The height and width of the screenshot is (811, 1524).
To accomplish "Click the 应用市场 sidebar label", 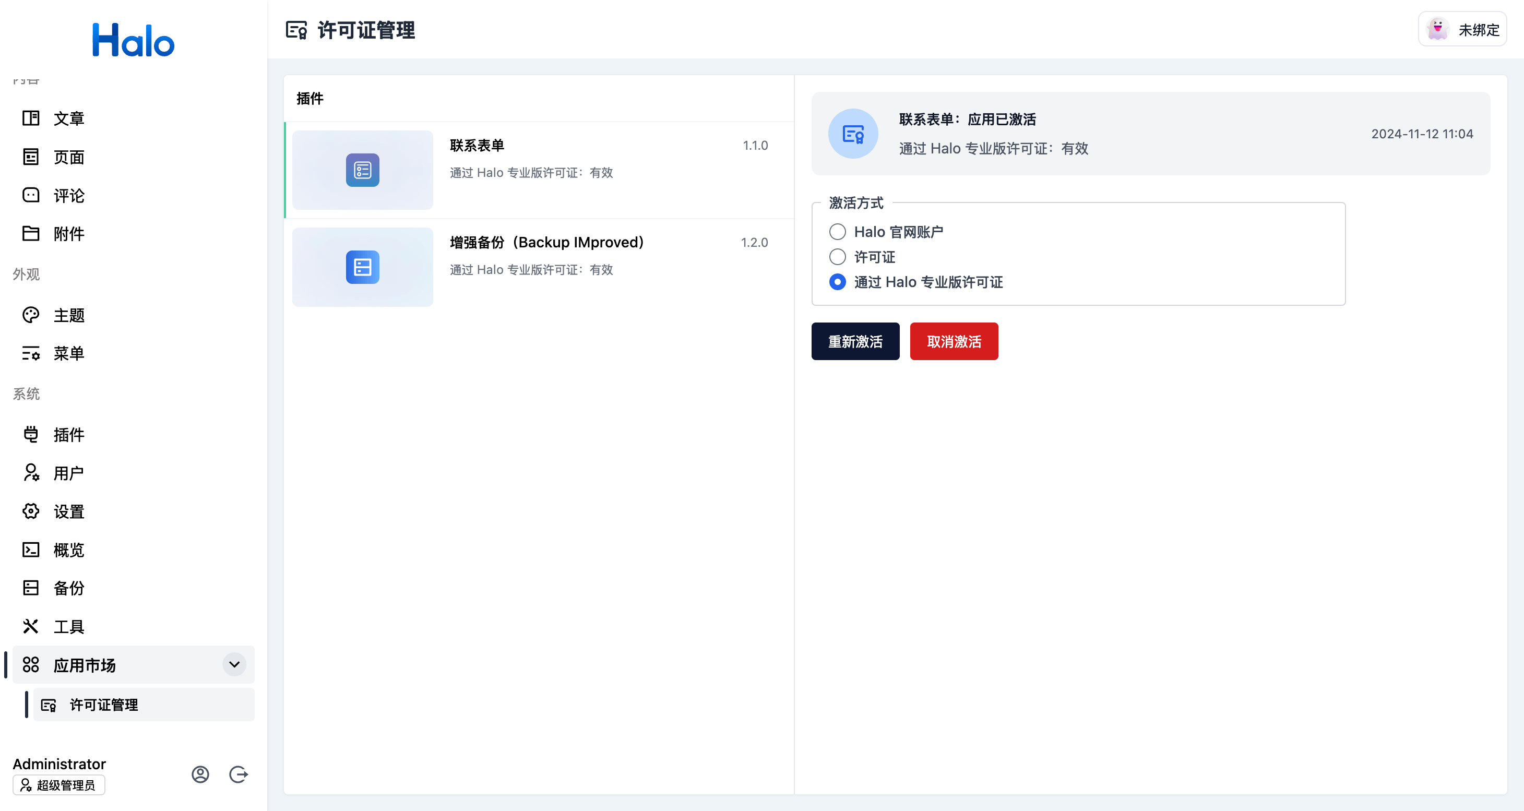I will tap(85, 665).
